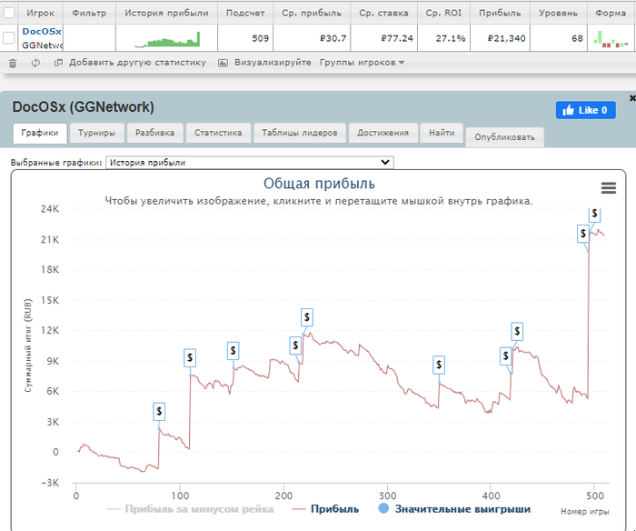
Task: Click the dollar marker near game 350
Action: [439, 365]
